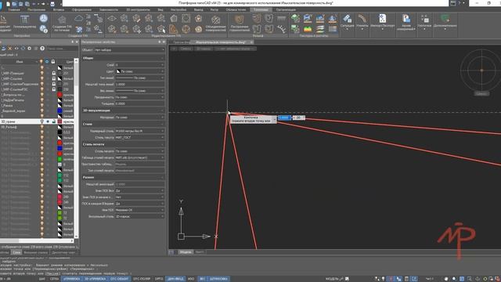This screenshot has height=282, width=501.
Task: Click the Сверху viewport control label
Action: point(186,49)
